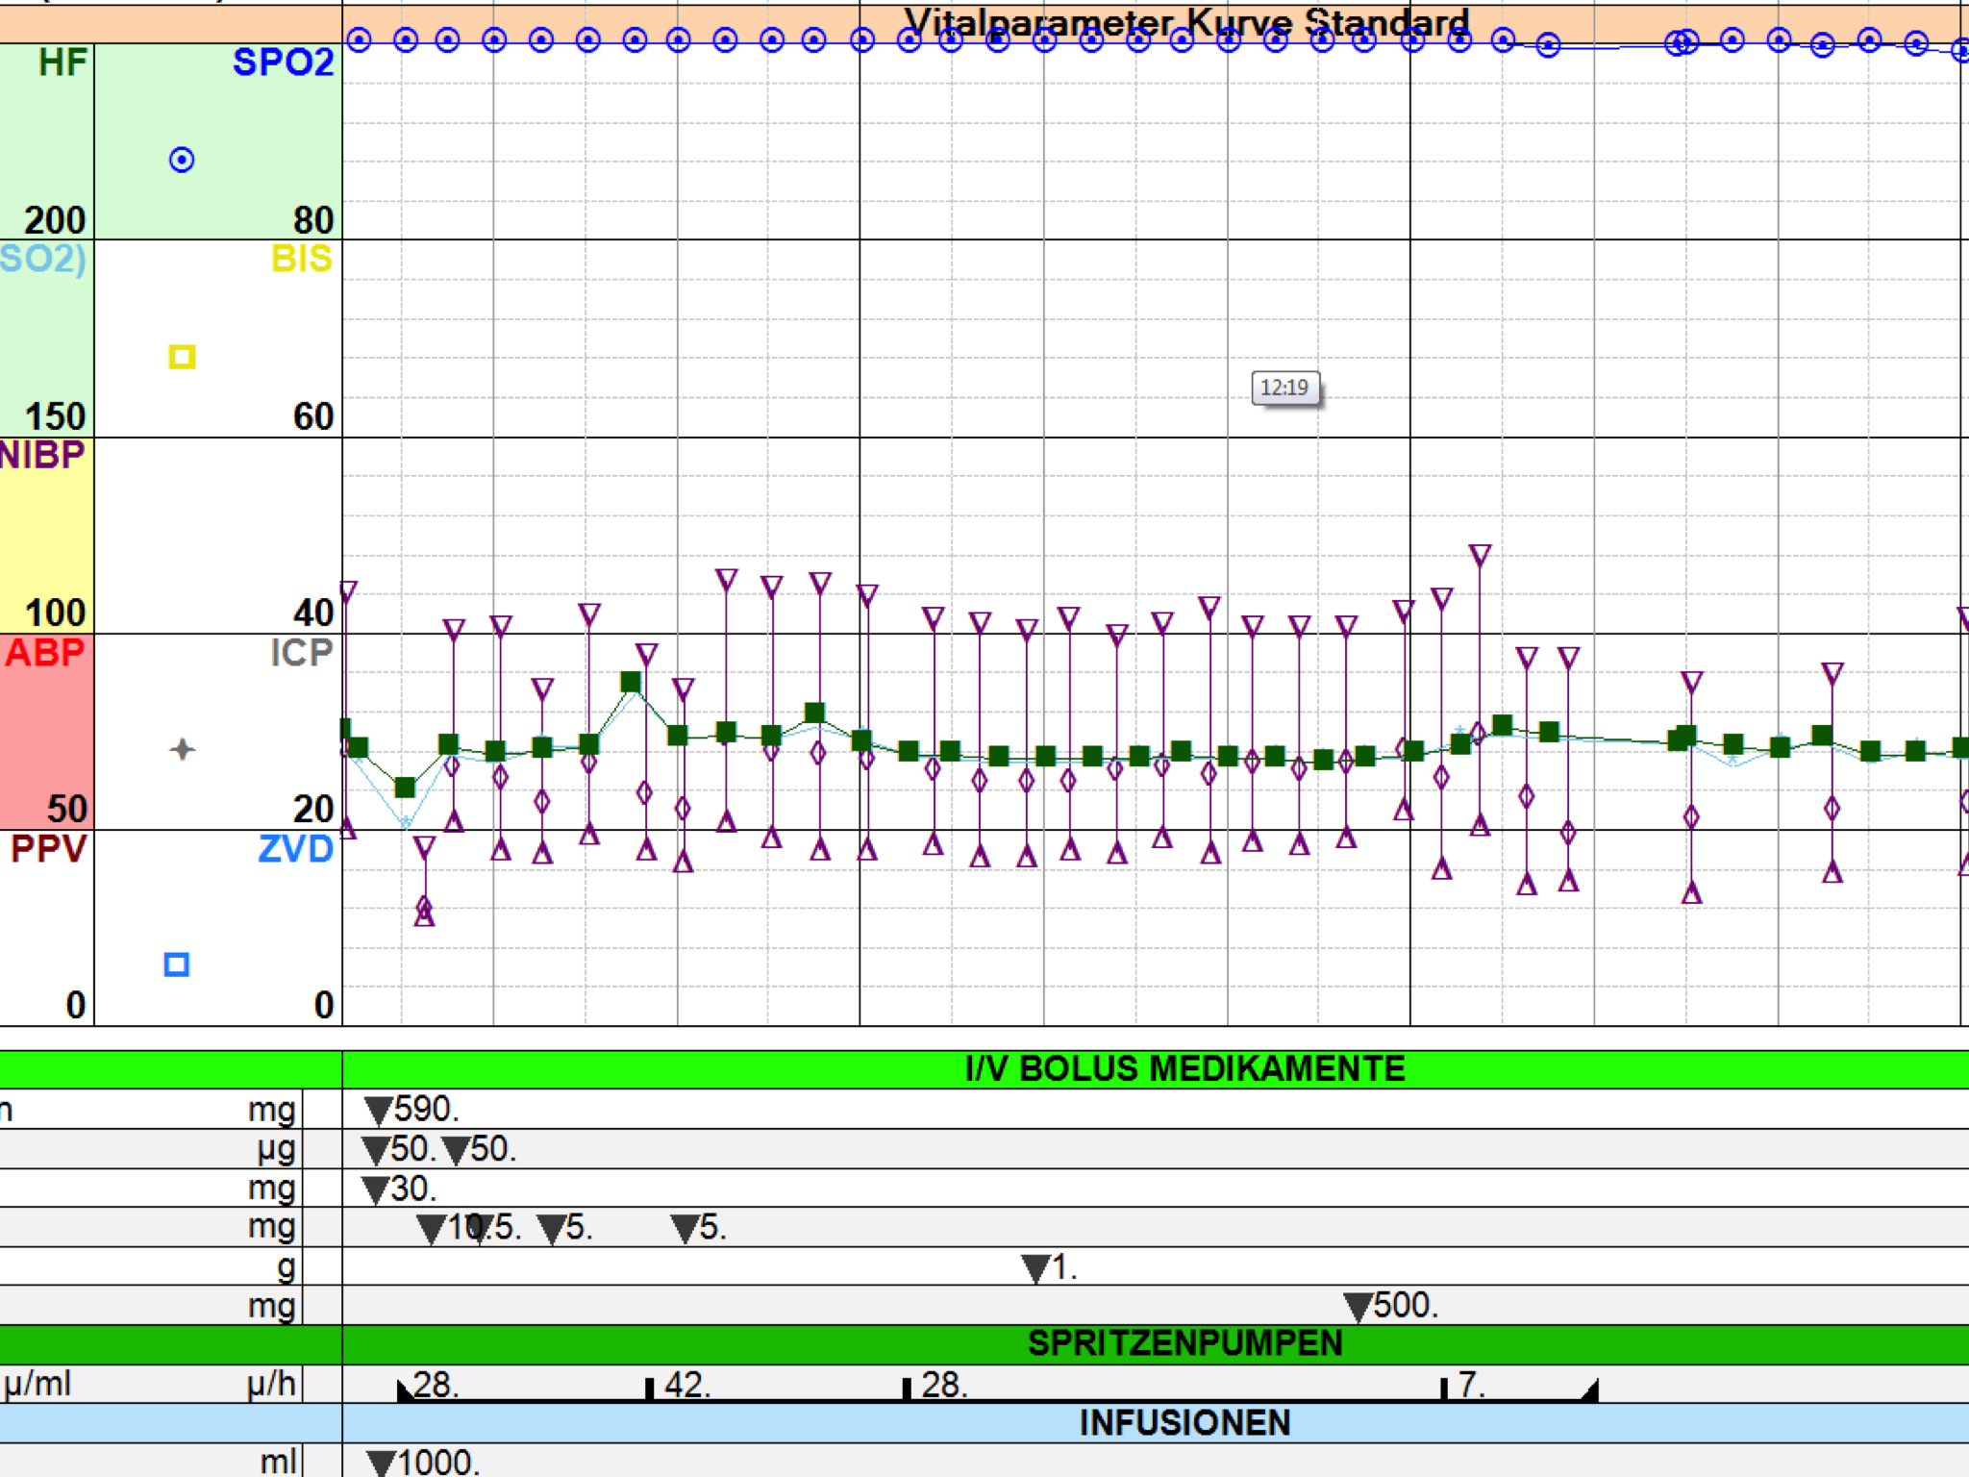
Task: Click the blue ZVD square legend icon
Action: (x=177, y=964)
